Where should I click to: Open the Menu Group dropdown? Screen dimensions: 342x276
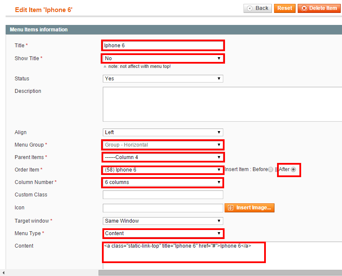(x=163, y=145)
